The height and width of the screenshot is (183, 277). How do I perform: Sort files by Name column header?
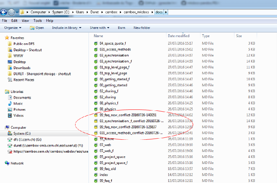tap(99, 36)
